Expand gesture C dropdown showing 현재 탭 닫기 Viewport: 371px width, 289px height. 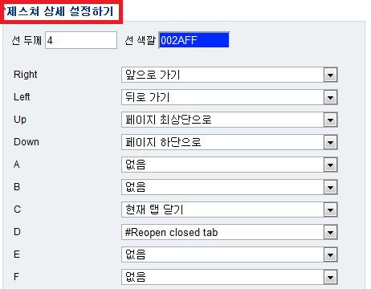pos(330,210)
